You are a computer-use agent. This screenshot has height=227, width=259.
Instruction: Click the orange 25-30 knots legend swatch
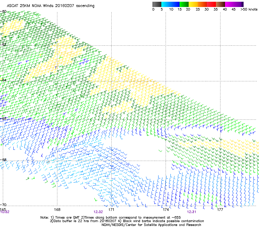(x=202, y=4)
